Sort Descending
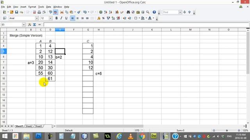This screenshot has height=140, width=250. tap(111, 12)
